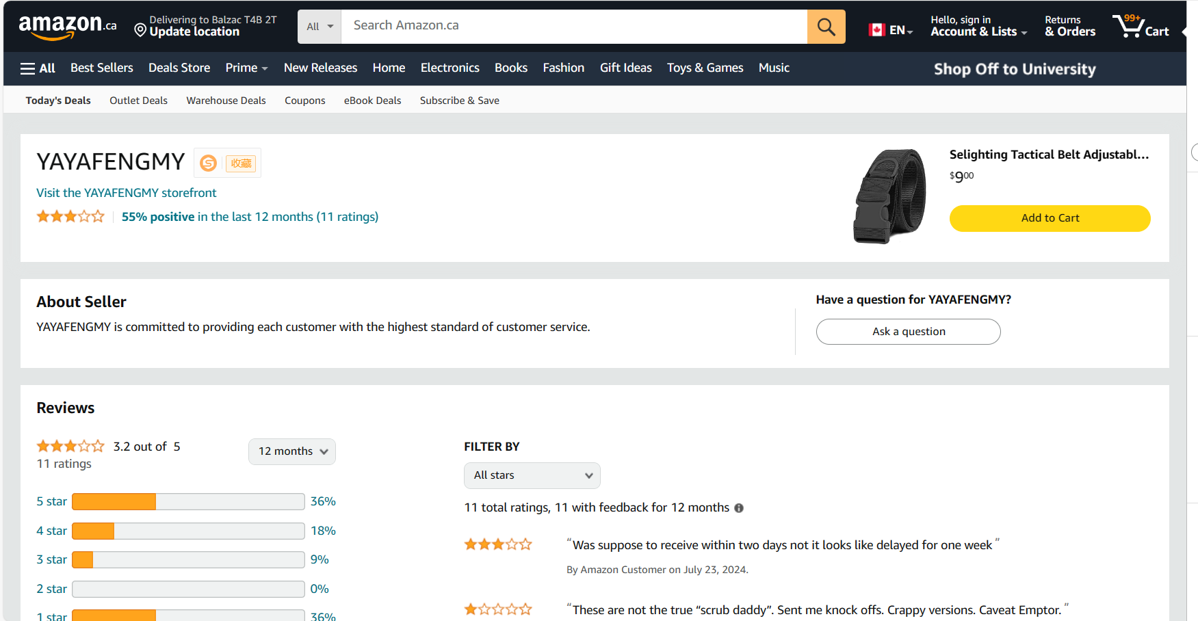The width and height of the screenshot is (1198, 621).
Task: Click the orange S badge beside YAYAFENGMY
Action: [x=208, y=163]
